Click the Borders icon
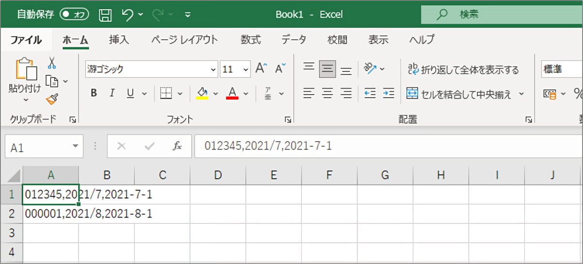The height and width of the screenshot is (264, 583). click(x=166, y=93)
